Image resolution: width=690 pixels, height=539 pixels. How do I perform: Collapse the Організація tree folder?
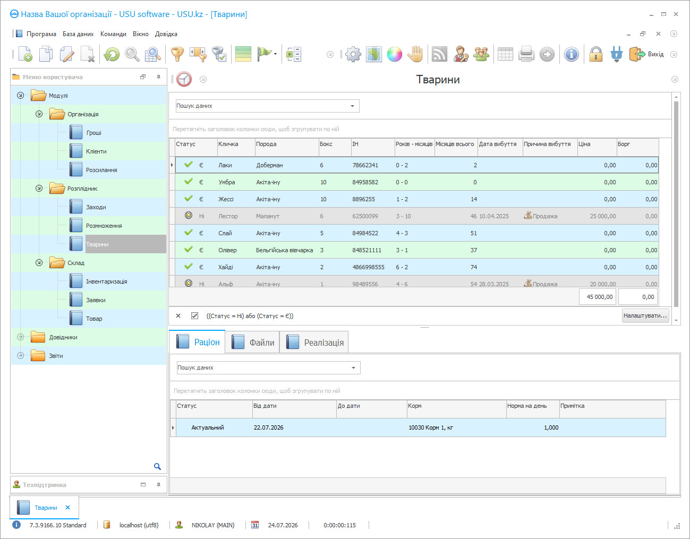[x=39, y=114]
